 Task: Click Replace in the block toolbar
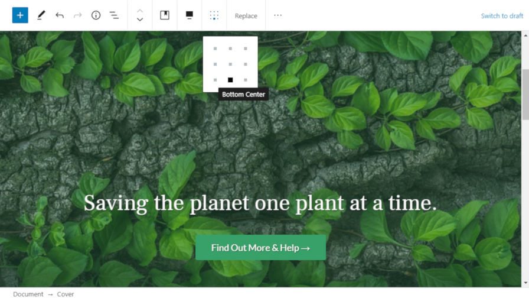[x=246, y=16]
